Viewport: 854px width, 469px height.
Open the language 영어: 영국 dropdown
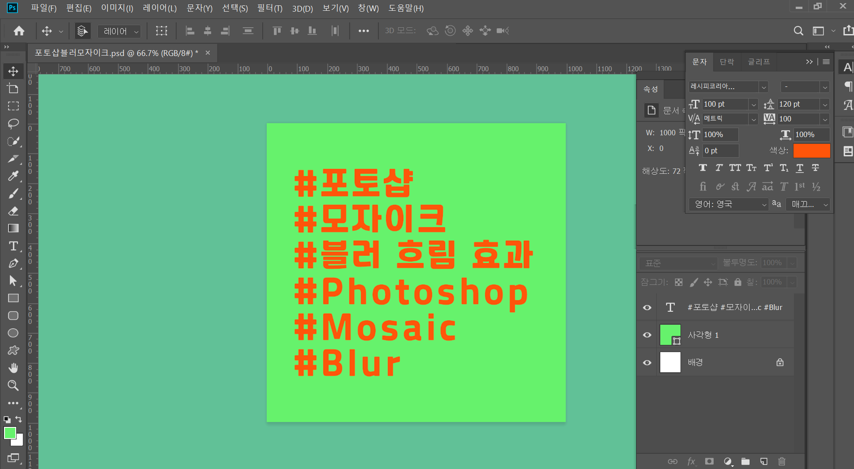(x=728, y=204)
